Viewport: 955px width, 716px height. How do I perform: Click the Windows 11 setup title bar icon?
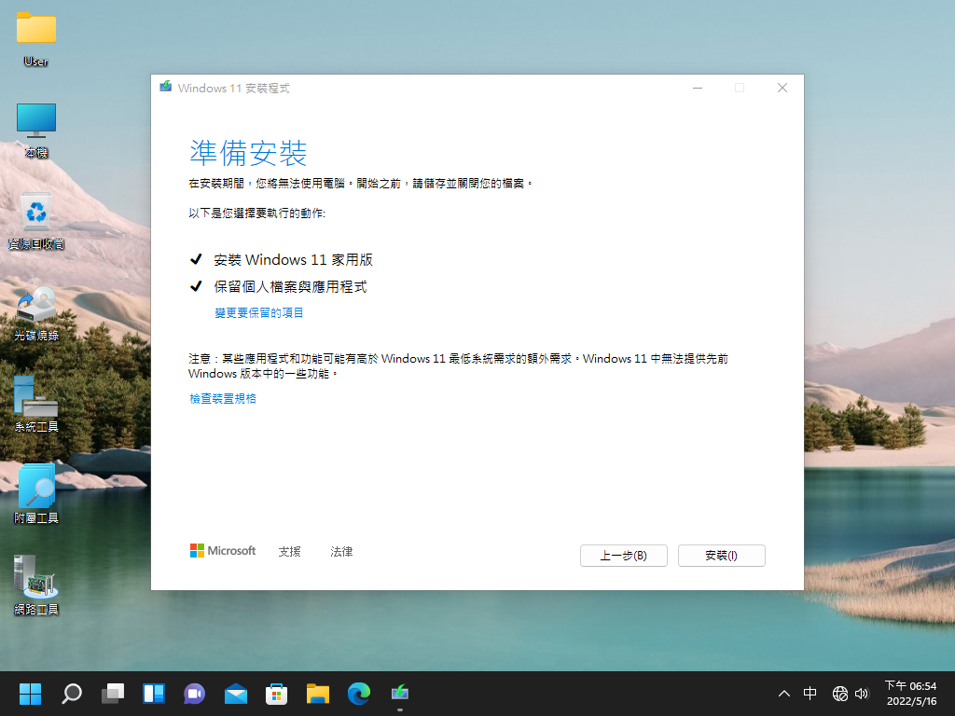[x=166, y=87]
